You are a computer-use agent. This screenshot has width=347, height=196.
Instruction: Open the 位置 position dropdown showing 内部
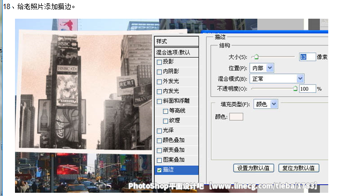261,68
